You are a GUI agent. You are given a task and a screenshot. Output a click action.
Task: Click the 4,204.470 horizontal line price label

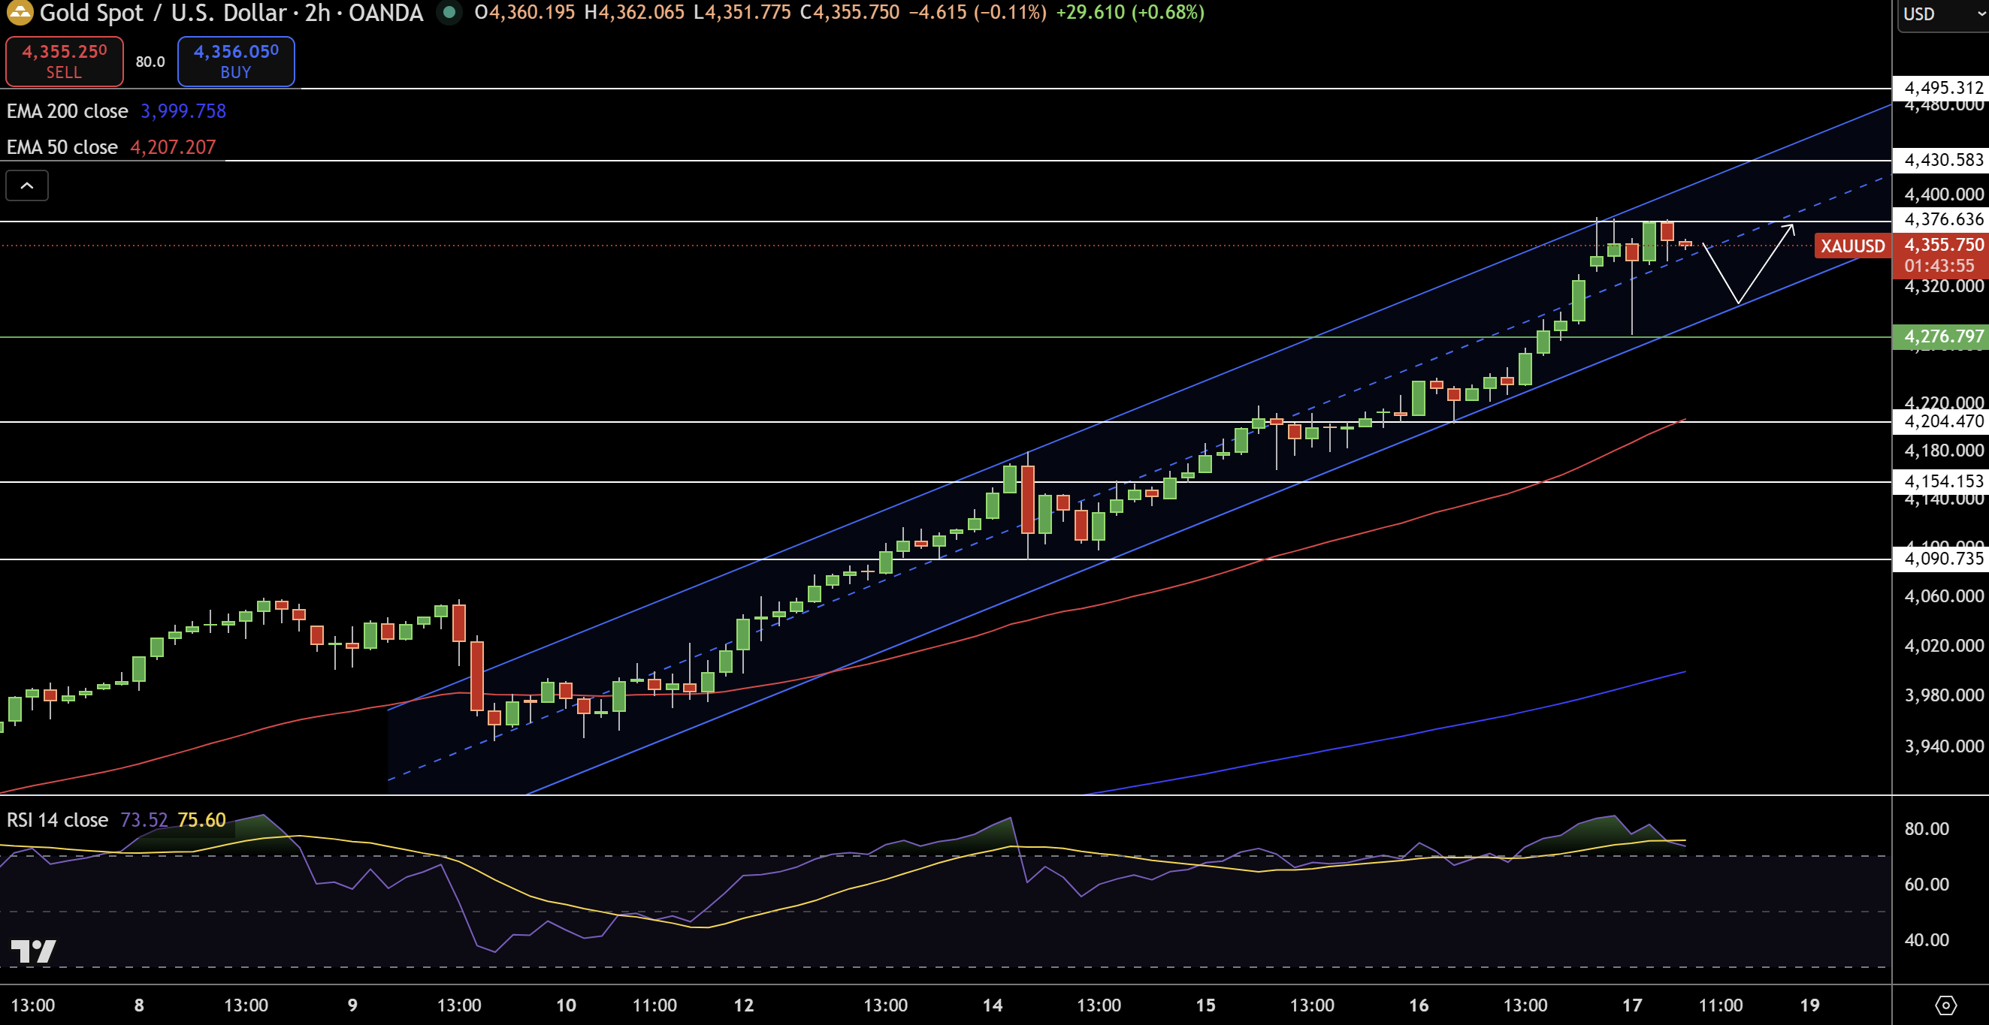[x=1942, y=421]
